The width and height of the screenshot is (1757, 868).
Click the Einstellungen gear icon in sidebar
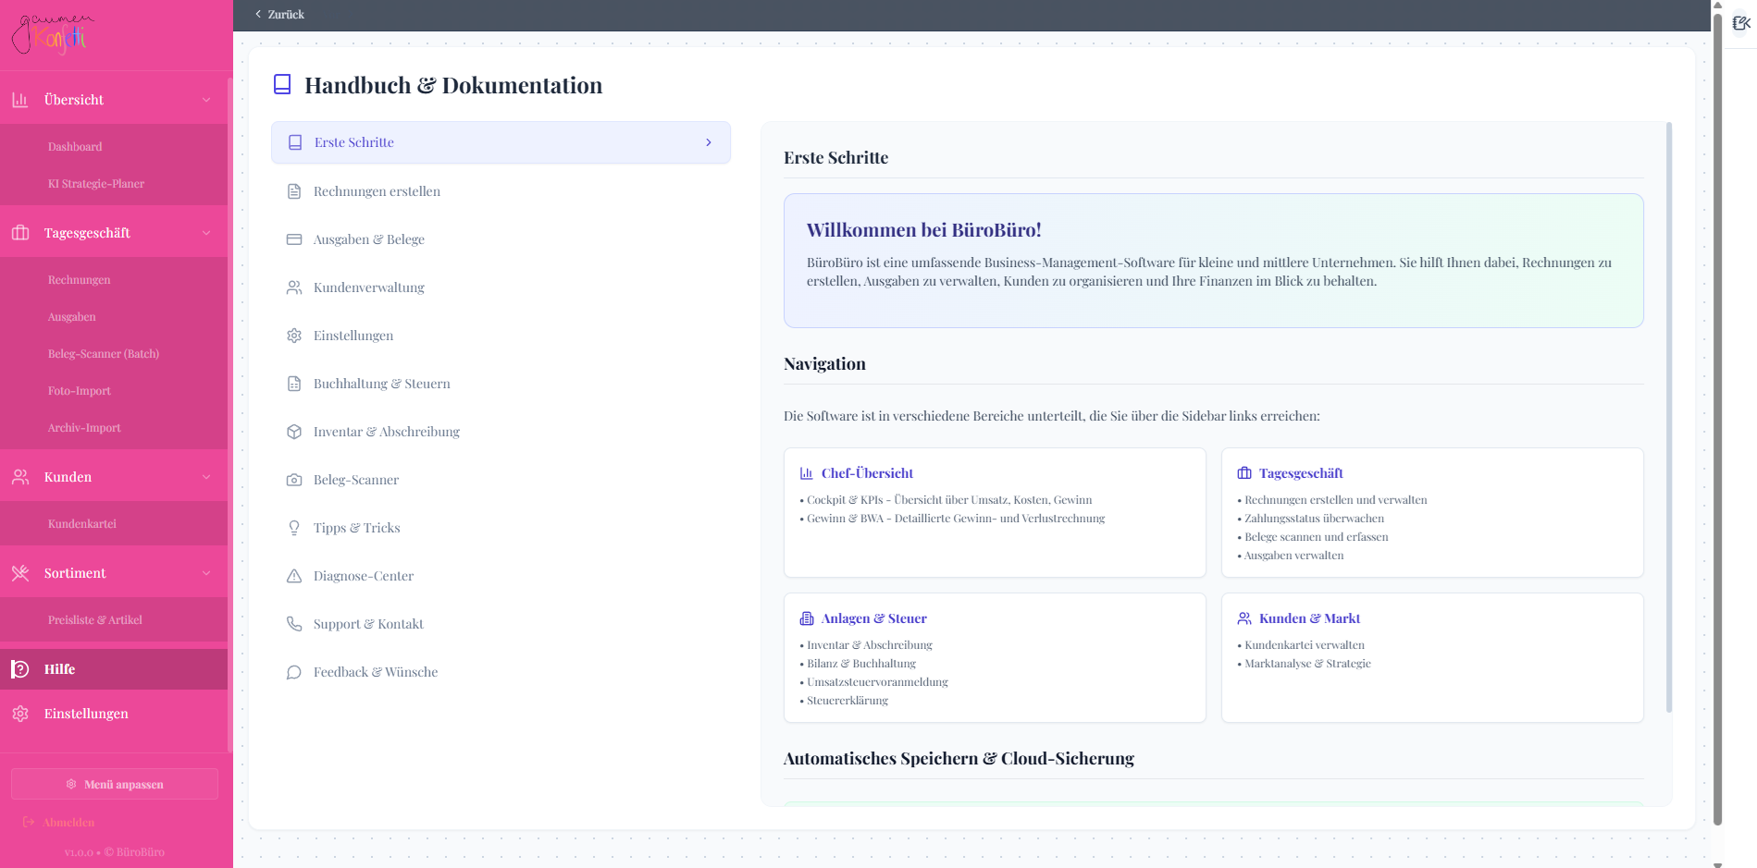[x=20, y=714]
